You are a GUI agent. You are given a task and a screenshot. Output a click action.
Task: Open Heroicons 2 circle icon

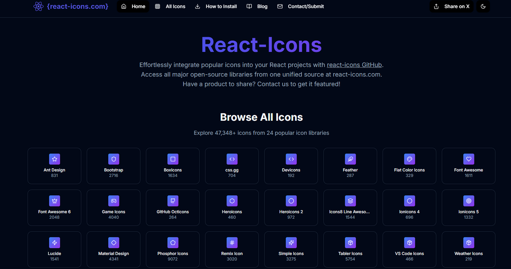(x=291, y=201)
